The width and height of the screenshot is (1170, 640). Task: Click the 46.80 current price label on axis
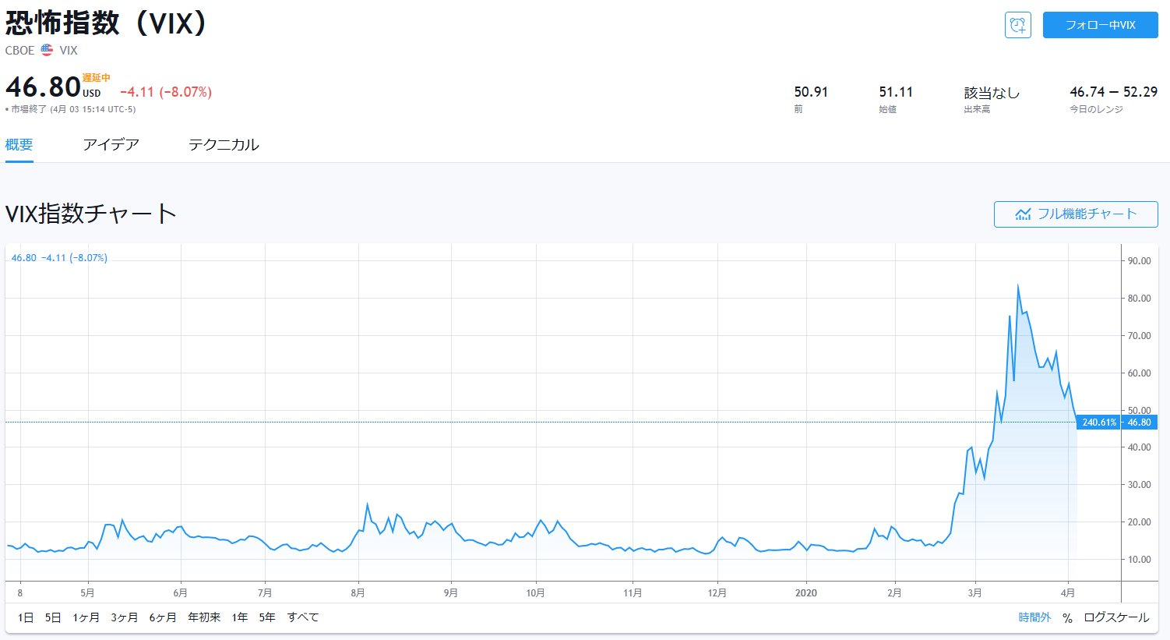pos(1139,423)
